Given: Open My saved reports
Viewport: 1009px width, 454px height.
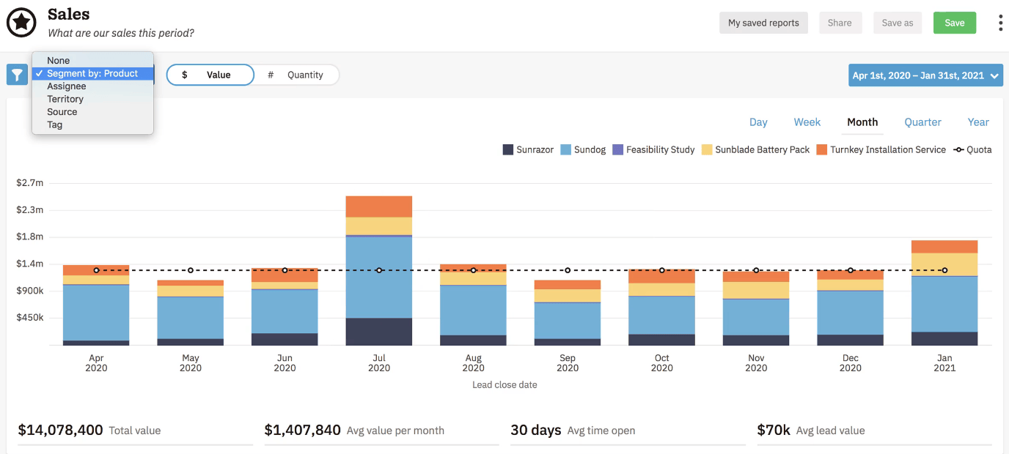Looking at the screenshot, I should [763, 23].
